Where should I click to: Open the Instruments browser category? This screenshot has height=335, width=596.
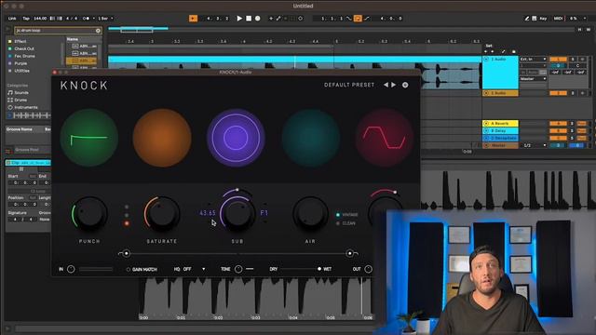pyautogui.click(x=26, y=108)
